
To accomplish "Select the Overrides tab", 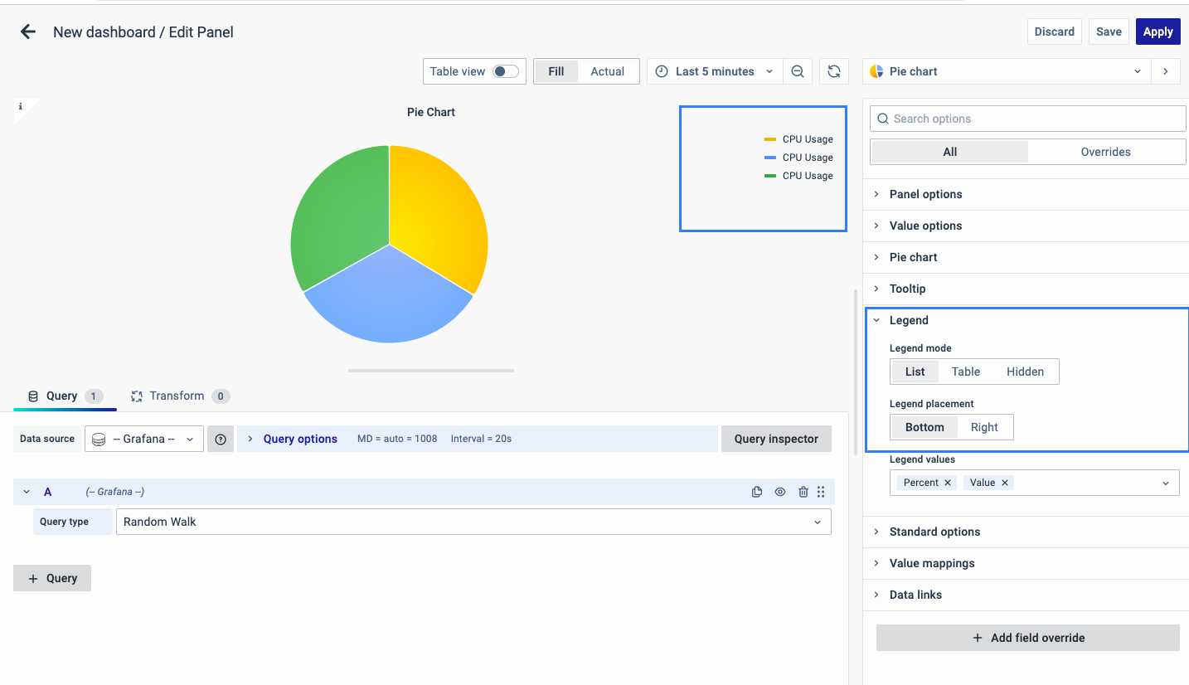I will point(1105,152).
